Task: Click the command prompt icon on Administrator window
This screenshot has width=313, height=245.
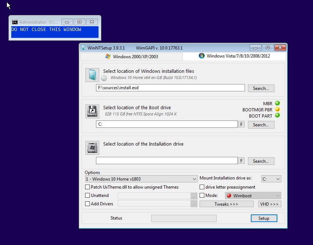Action: pos(15,22)
